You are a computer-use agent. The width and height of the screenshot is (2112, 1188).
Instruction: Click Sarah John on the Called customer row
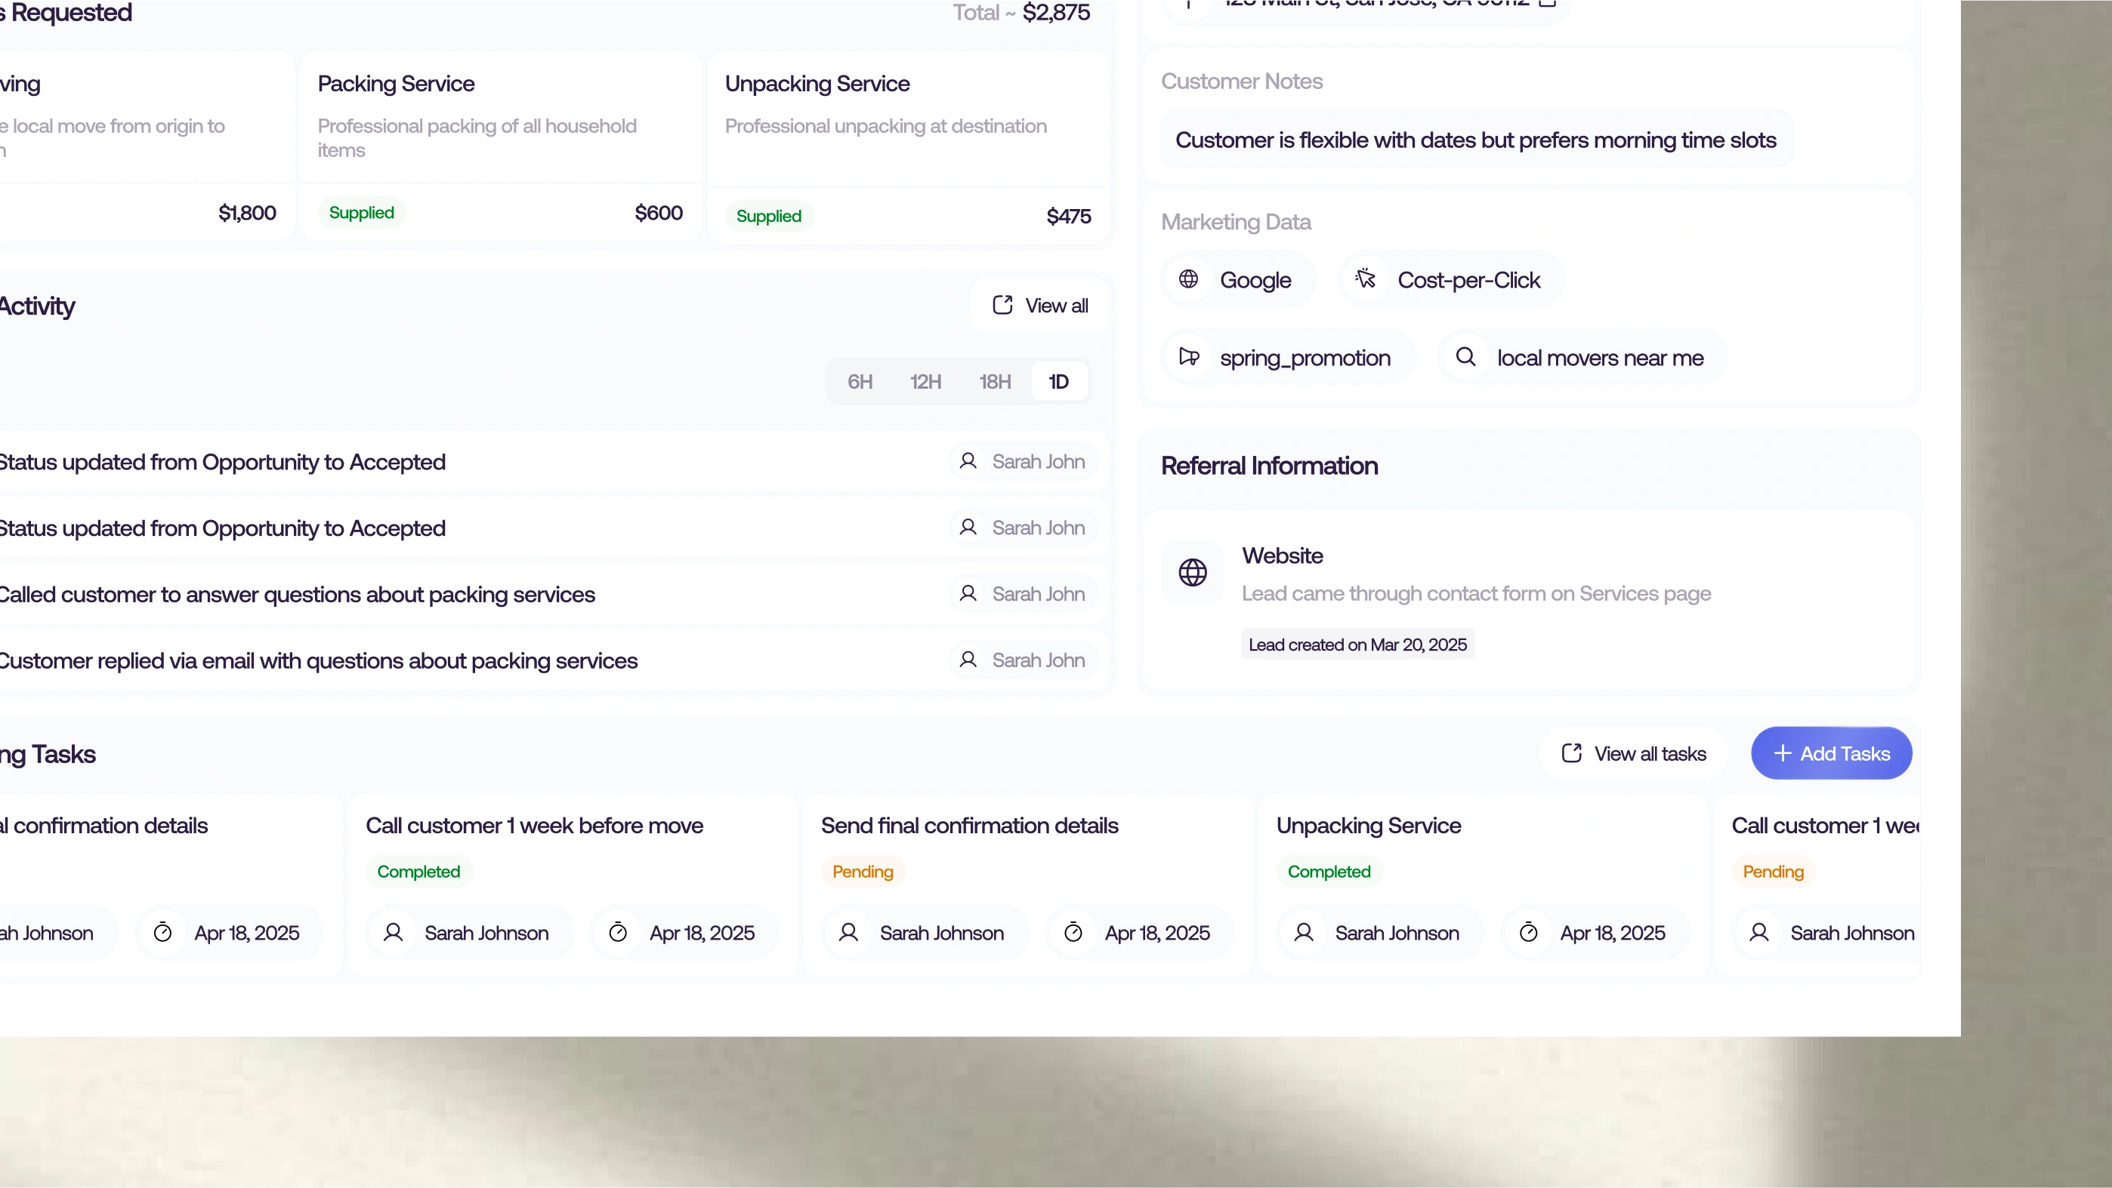[1038, 594]
